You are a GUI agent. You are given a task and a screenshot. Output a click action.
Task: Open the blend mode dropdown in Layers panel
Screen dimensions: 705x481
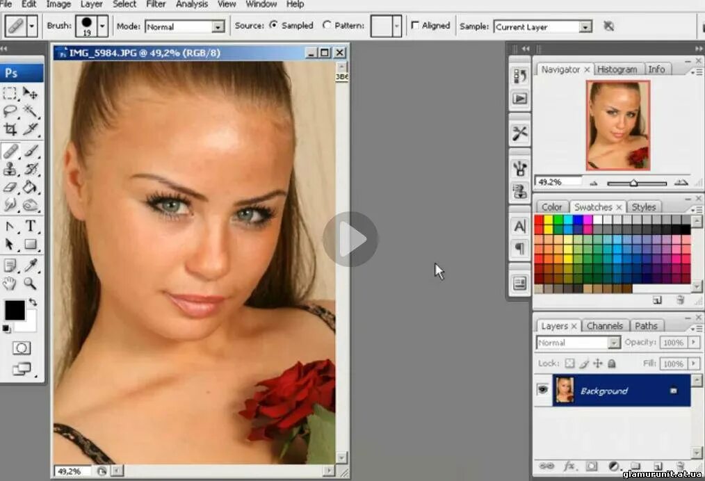click(x=577, y=342)
